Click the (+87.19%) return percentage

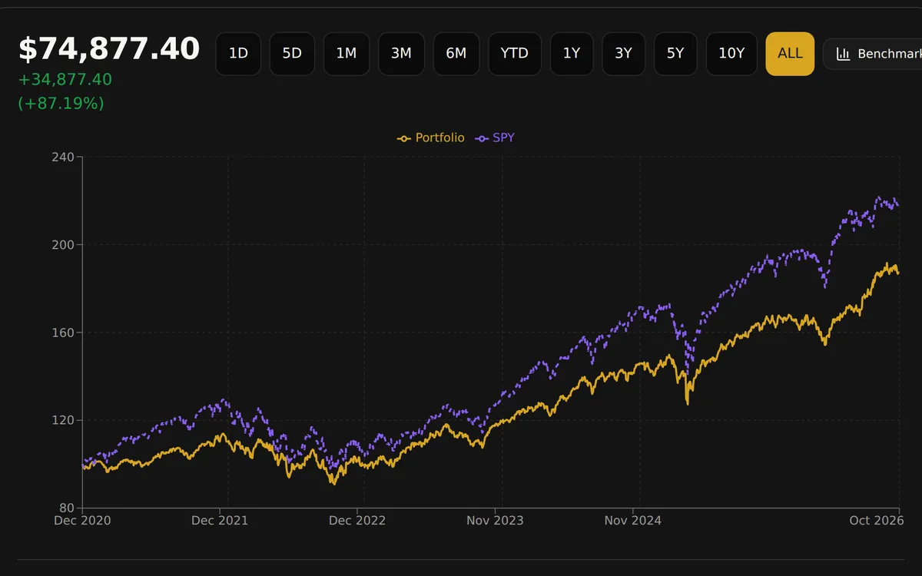[61, 103]
